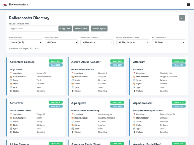Click the Aerie's Resort & Winery park name
This screenshot has height=145, width=194.
[83, 69]
